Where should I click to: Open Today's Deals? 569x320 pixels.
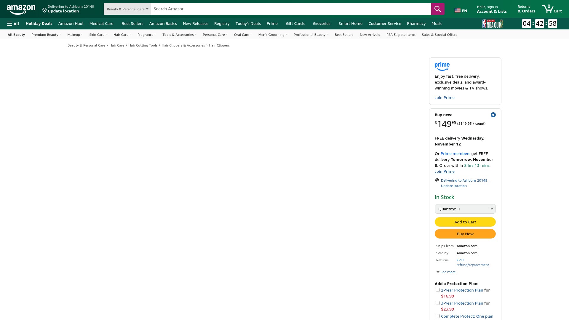click(x=248, y=24)
